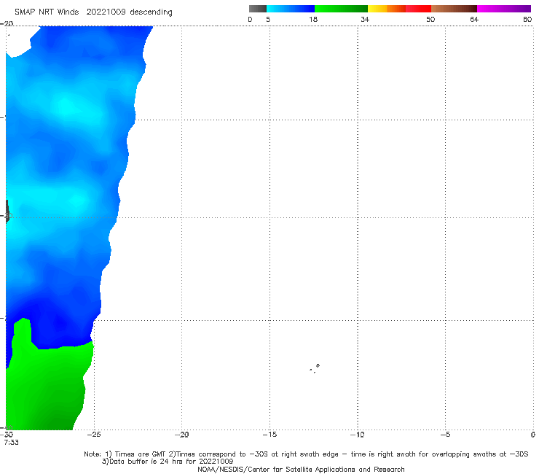539x474 pixels.
Task: Click the brown 50-64 segment of the color bar
Action: click(x=454, y=9)
